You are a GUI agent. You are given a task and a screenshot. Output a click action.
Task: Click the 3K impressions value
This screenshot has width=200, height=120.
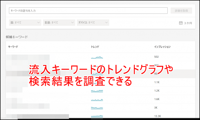(x=156, y=108)
